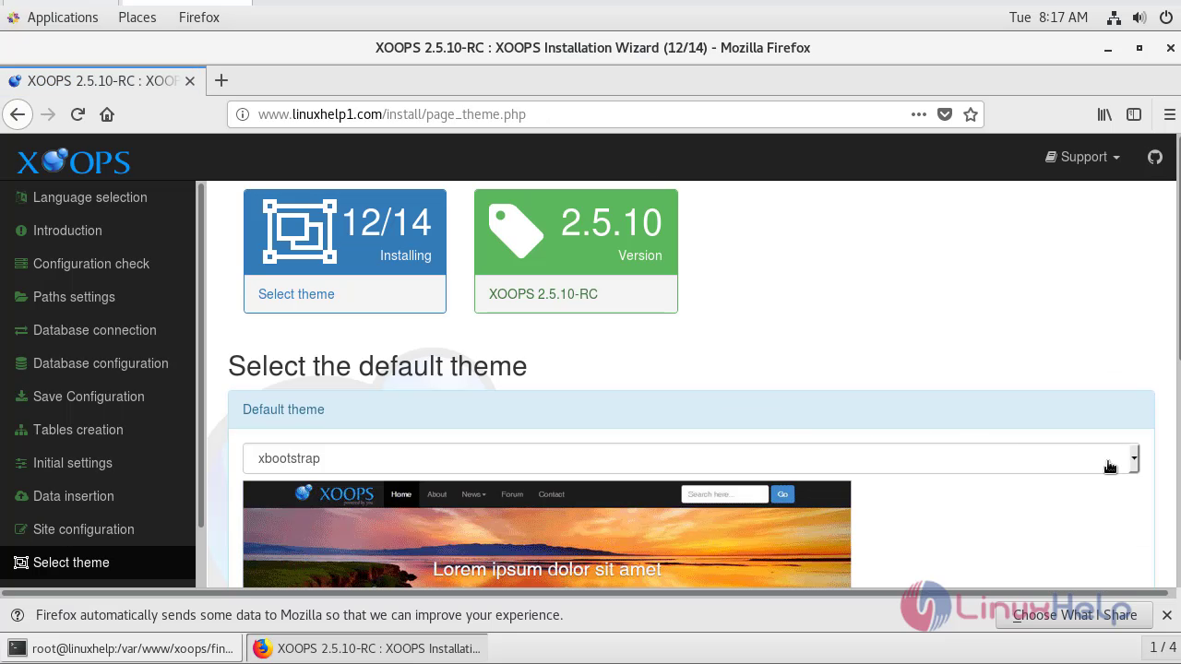
Task: Click the Save Configuration download icon
Action: [21, 397]
